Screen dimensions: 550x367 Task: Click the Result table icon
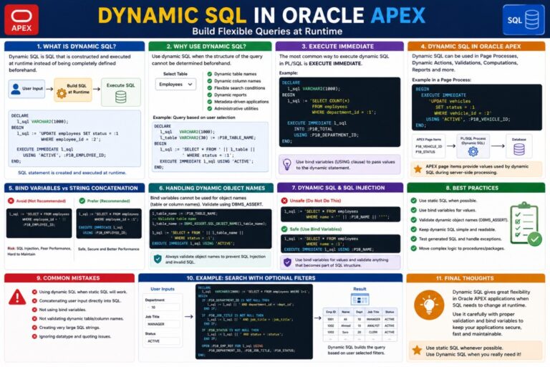click(360, 299)
